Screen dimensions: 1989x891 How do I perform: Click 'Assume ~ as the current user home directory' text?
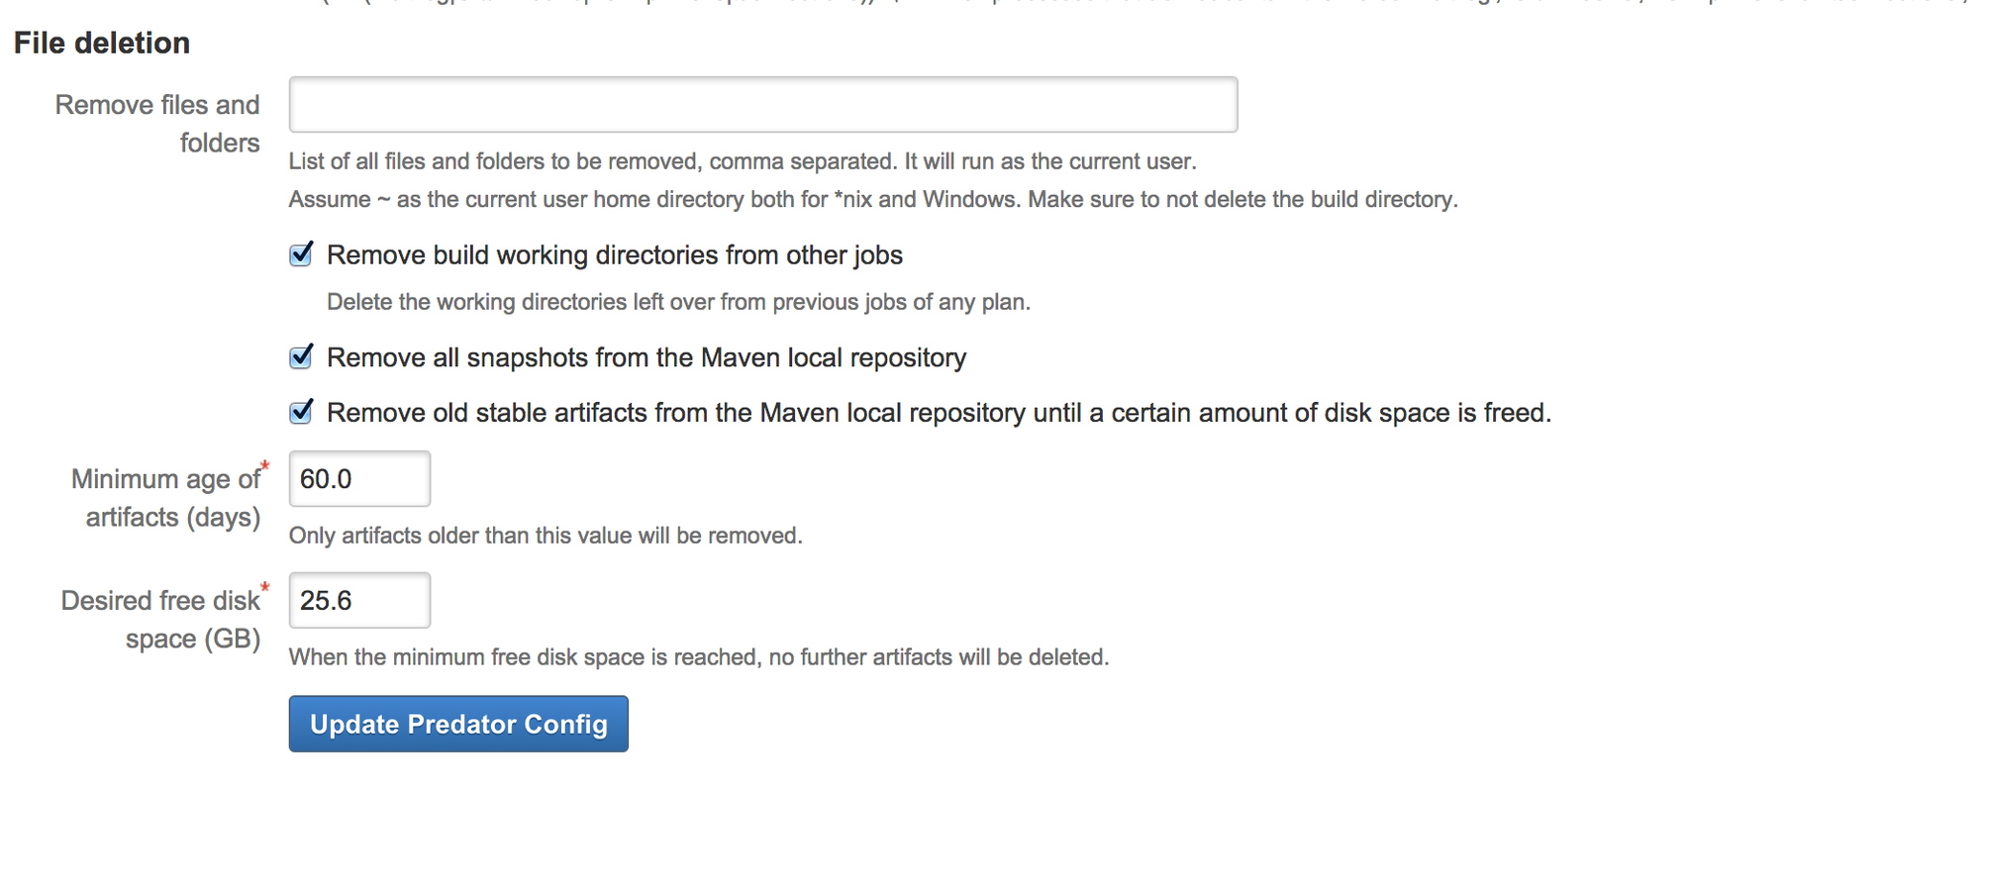click(x=873, y=199)
